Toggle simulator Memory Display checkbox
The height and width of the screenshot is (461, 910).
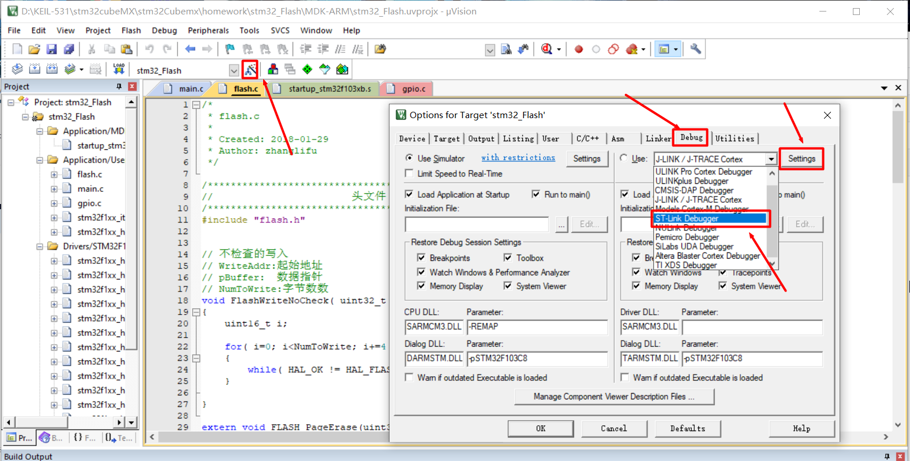point(421,286)
